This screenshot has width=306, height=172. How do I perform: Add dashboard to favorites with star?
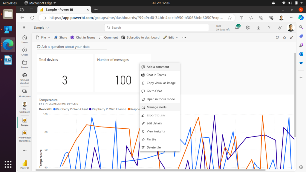click(x=284, y=38)
